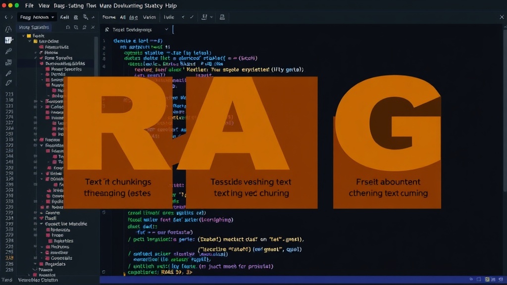Click the toolbar icon right of Kell
Viewport: 507px width, 285px height.
click(76, 17)
